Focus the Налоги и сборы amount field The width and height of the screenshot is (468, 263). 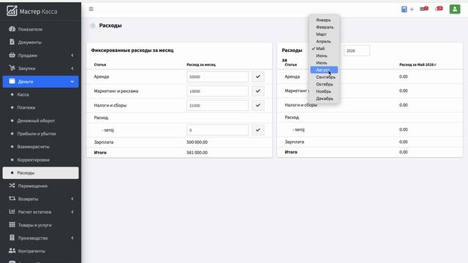click(x=217, y=105)
